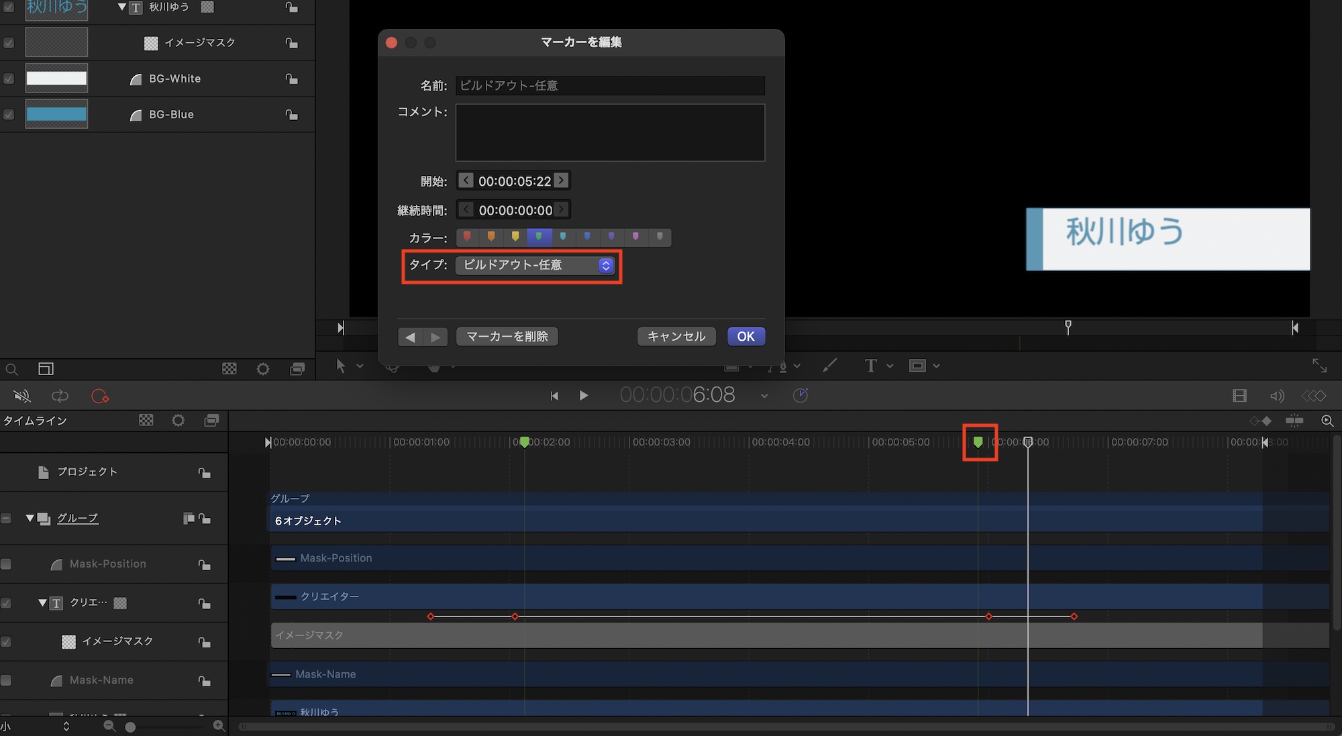
Task: Click the lock icon on BG-White layer
Action: [x=291, y=78]
